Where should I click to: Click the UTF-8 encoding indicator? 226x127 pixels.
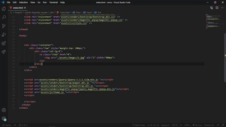pos(174,125)
